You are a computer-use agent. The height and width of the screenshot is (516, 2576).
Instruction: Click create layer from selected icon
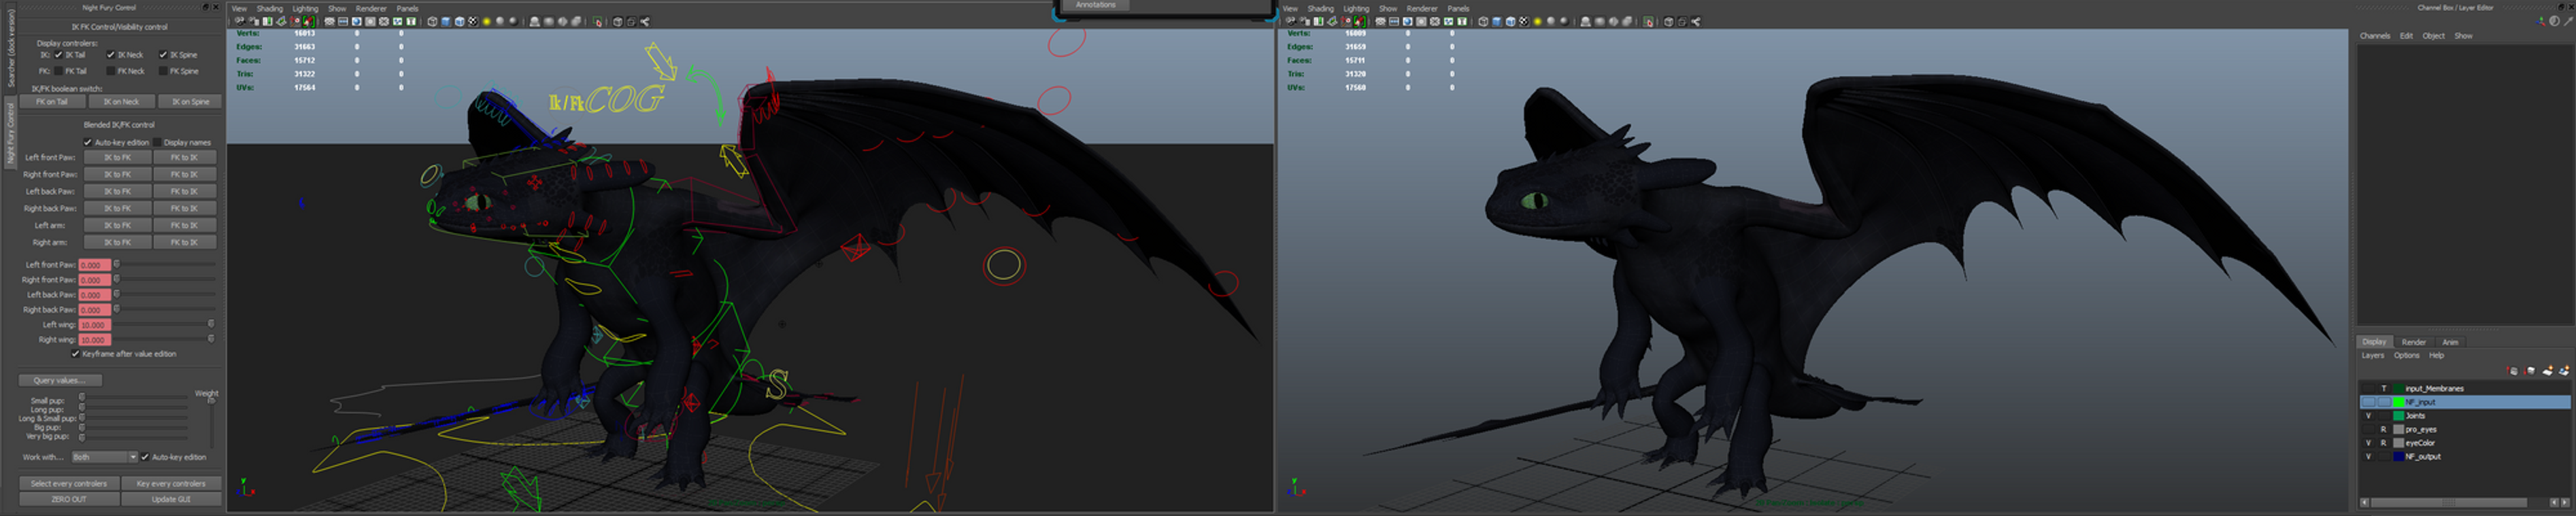pyautogui.click(x=2565, y=371)
